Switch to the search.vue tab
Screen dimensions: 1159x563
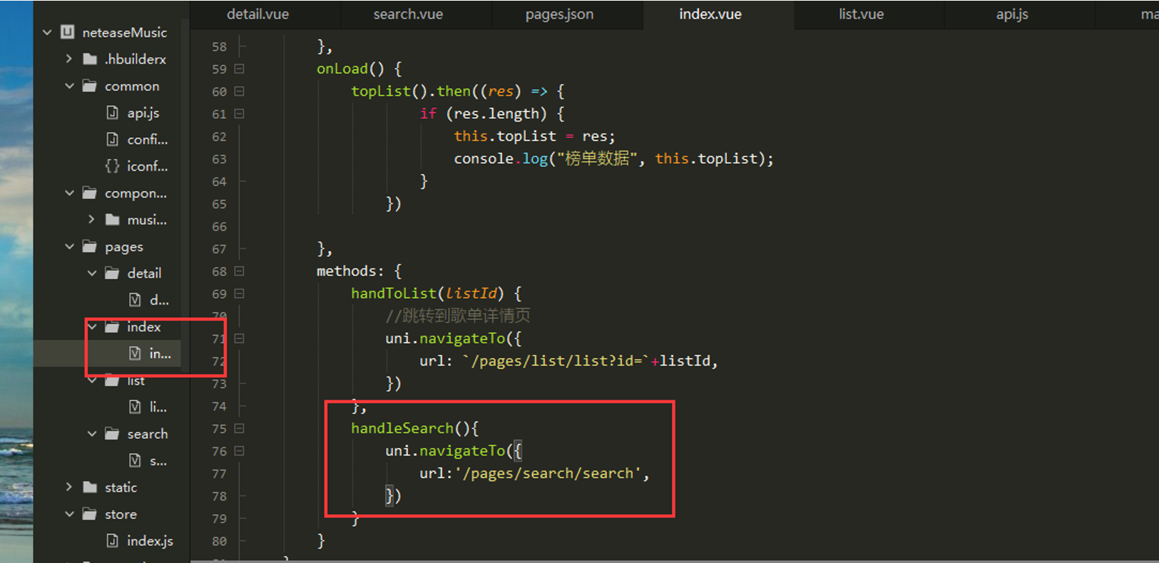click(408, 14)
